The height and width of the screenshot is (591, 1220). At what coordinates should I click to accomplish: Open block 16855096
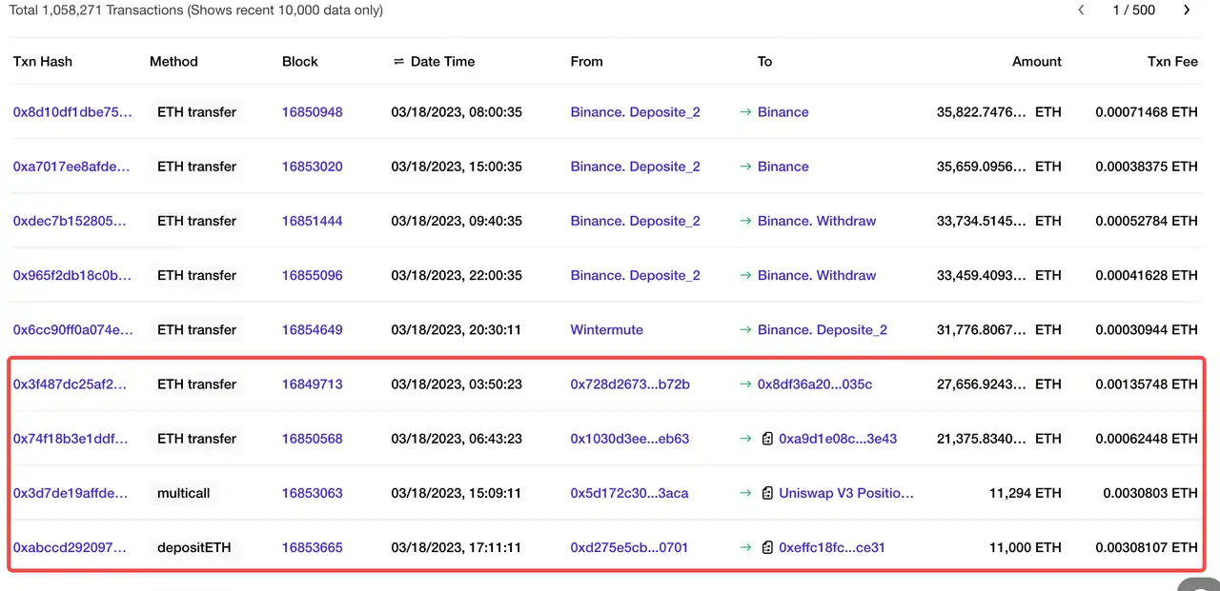pos(313,275)
